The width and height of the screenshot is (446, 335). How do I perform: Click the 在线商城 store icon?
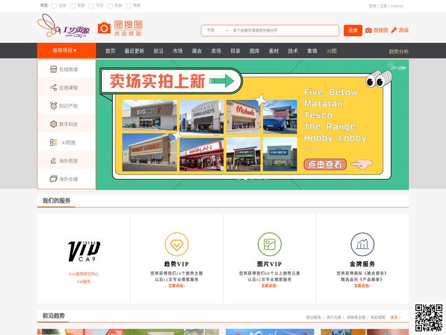pos(53,69)
